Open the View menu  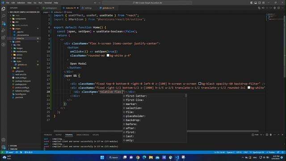click(29, 3)
